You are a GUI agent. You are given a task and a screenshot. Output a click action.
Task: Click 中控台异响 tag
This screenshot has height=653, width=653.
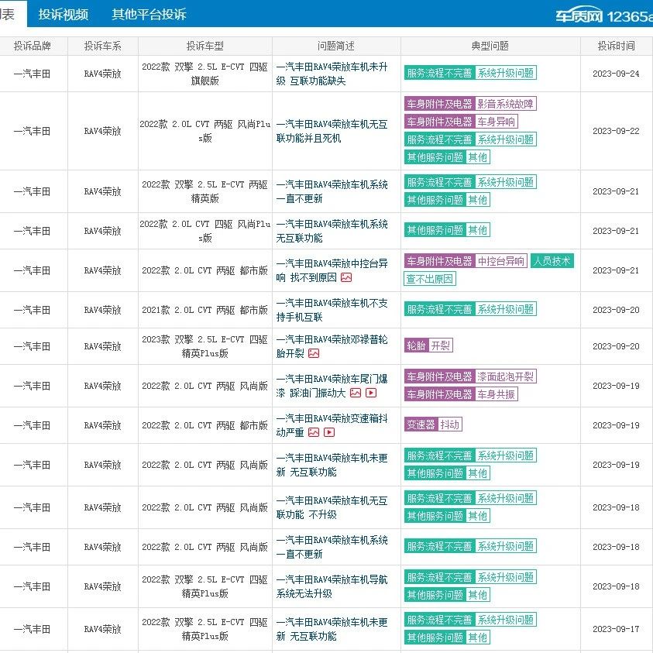501,261
